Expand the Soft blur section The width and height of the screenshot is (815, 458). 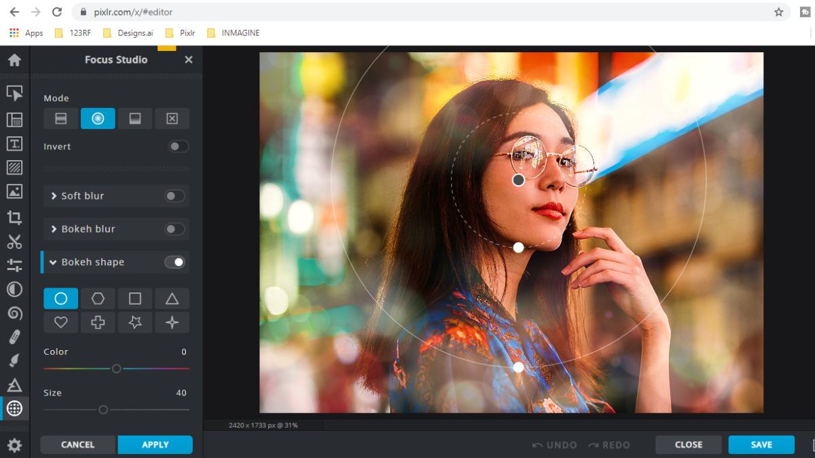(53, 195)
